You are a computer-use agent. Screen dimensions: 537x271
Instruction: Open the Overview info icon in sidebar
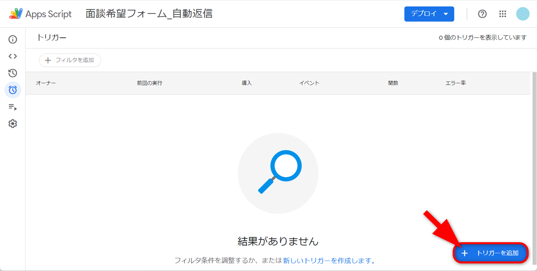(13, 40)
